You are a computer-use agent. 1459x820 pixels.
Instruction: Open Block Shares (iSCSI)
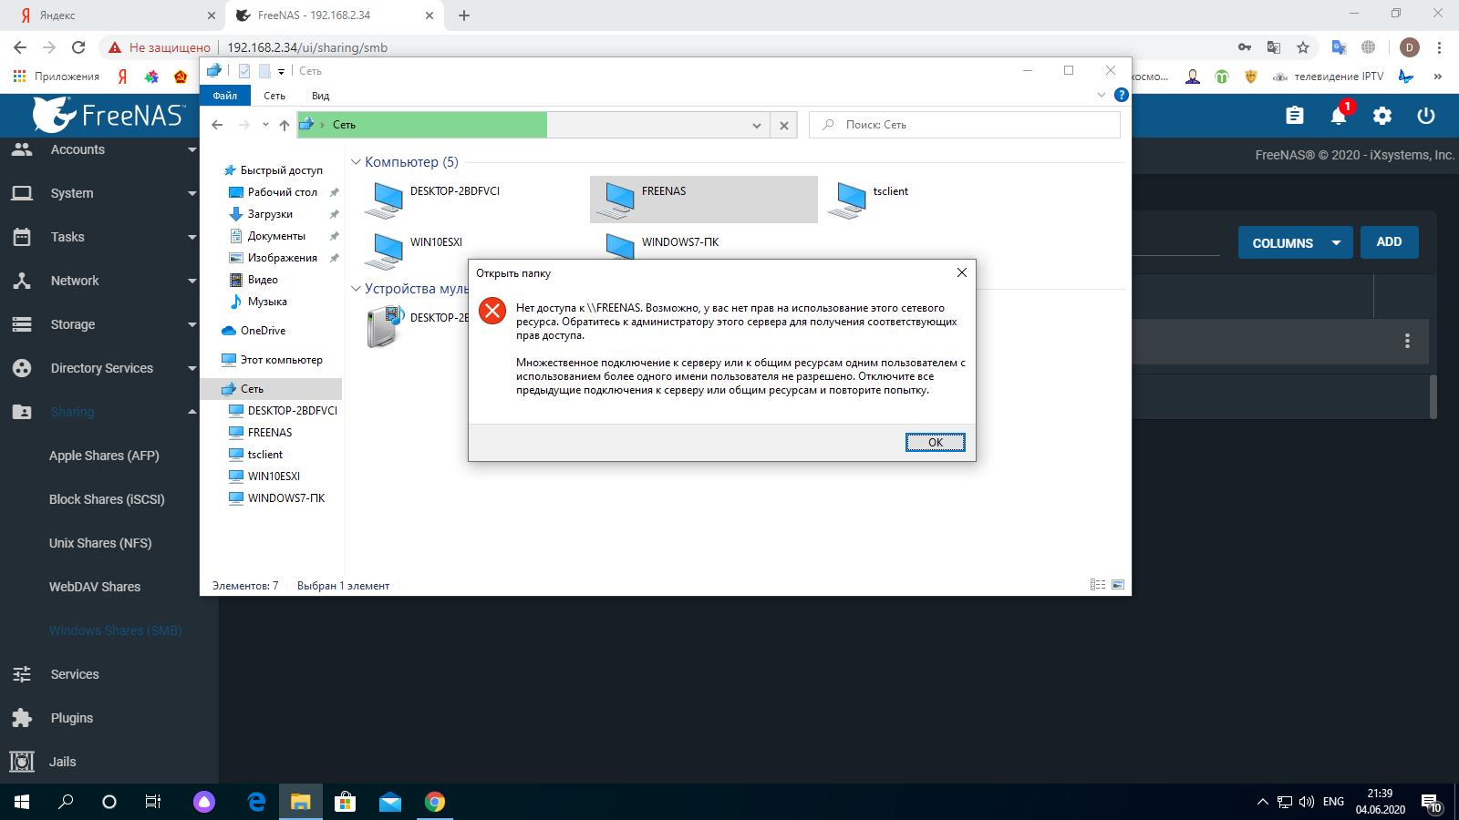[x=107, y=499]
